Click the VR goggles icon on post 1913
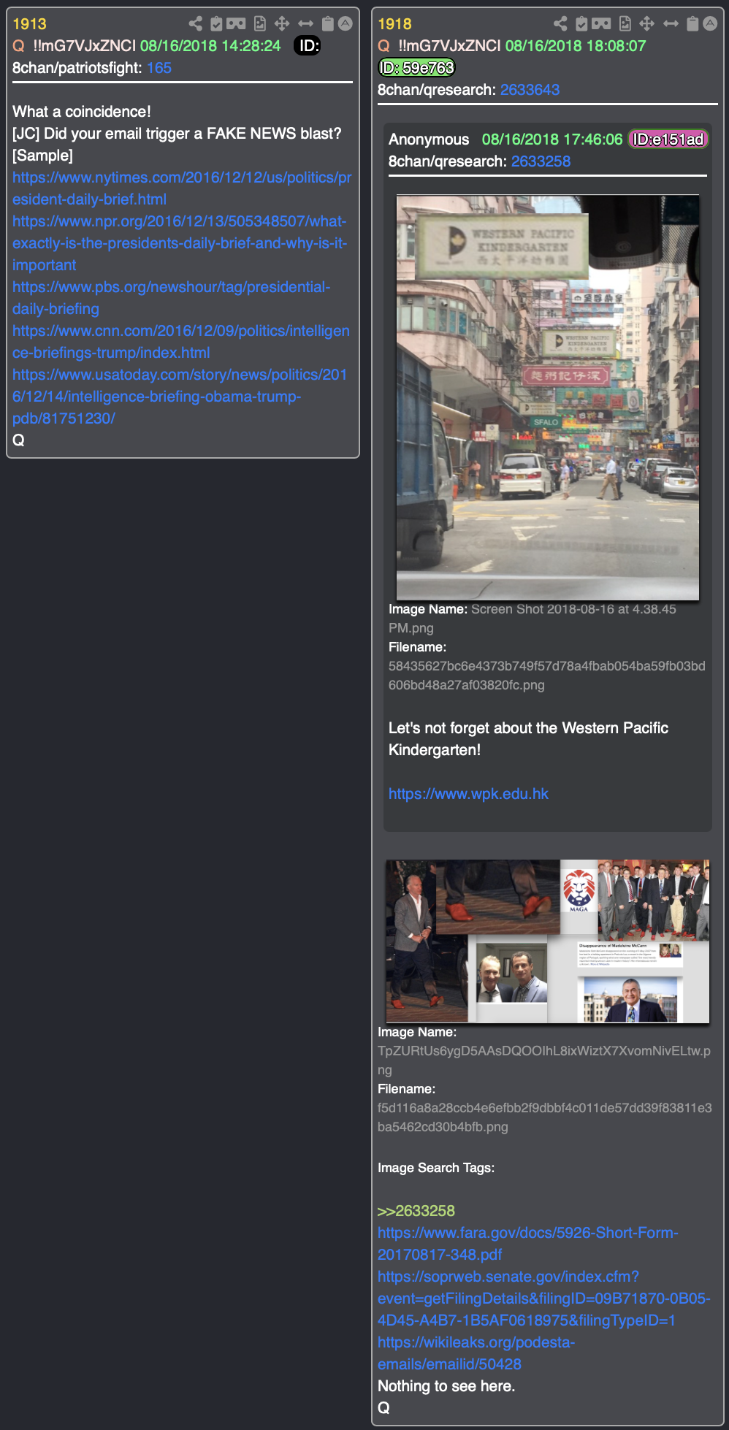The image size is (729, 1430). [236, 23]
